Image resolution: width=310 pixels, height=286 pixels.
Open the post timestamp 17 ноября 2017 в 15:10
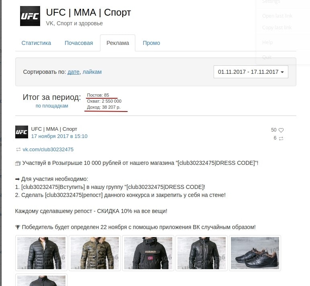coord(59,136)
